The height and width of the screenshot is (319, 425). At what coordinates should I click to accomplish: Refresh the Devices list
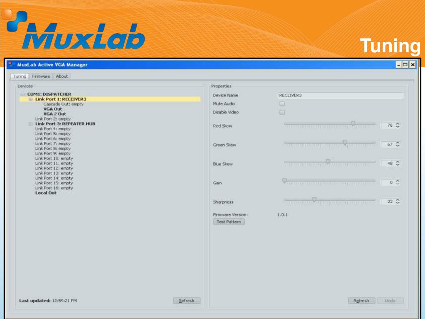point(187,301)
